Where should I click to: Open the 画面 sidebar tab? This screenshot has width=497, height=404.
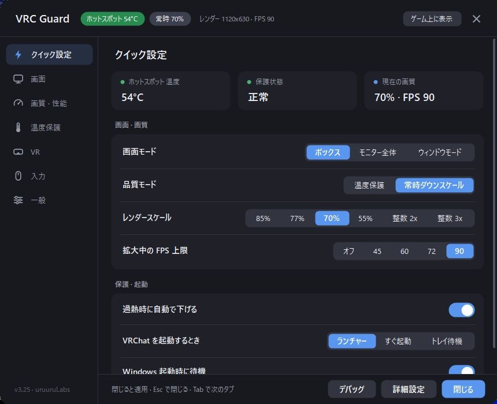click(50, 79)
